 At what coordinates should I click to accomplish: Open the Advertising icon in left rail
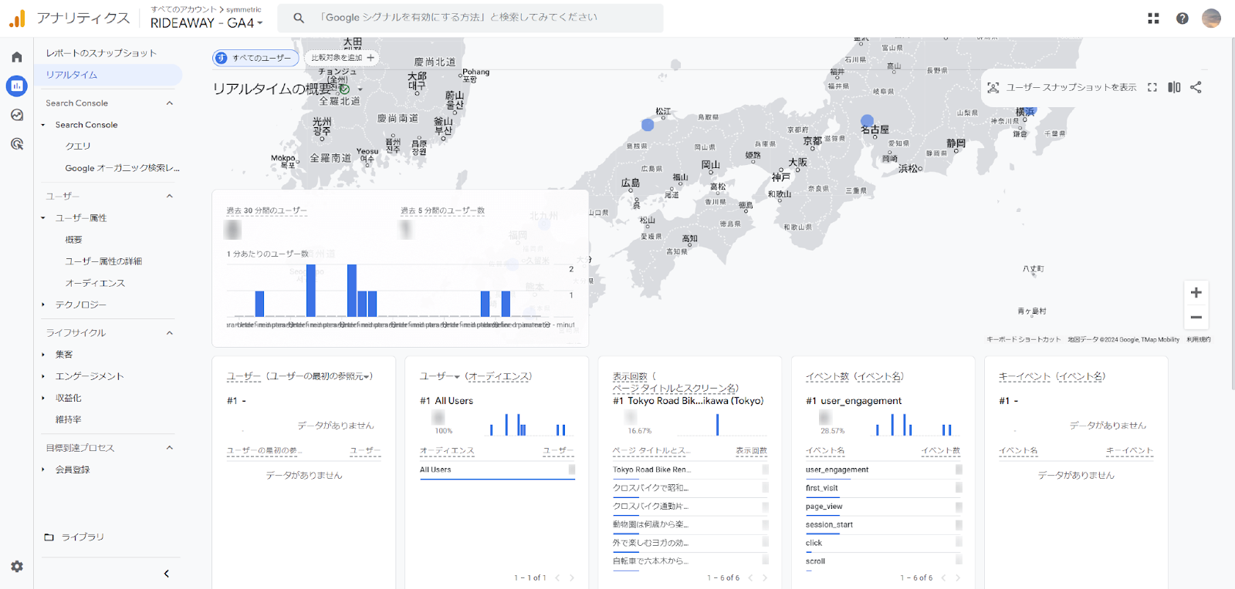tap(17, 144)
